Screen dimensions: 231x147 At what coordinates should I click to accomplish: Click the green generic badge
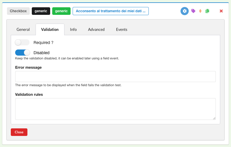click(x=61, y=11)
